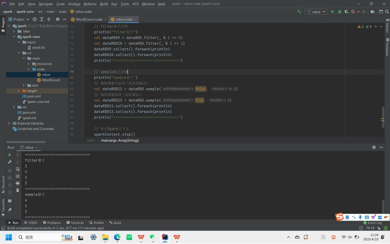Open the Build tool window
390x244 pixels.
click(x=115, y=223)
